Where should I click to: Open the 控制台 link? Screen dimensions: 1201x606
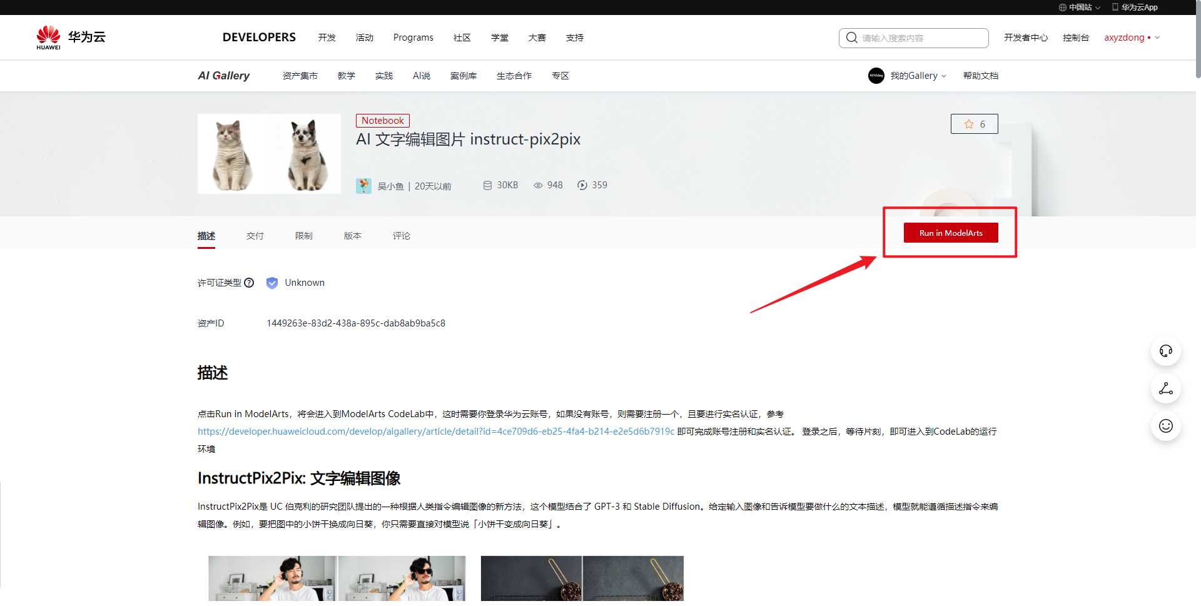[1076, 38]
